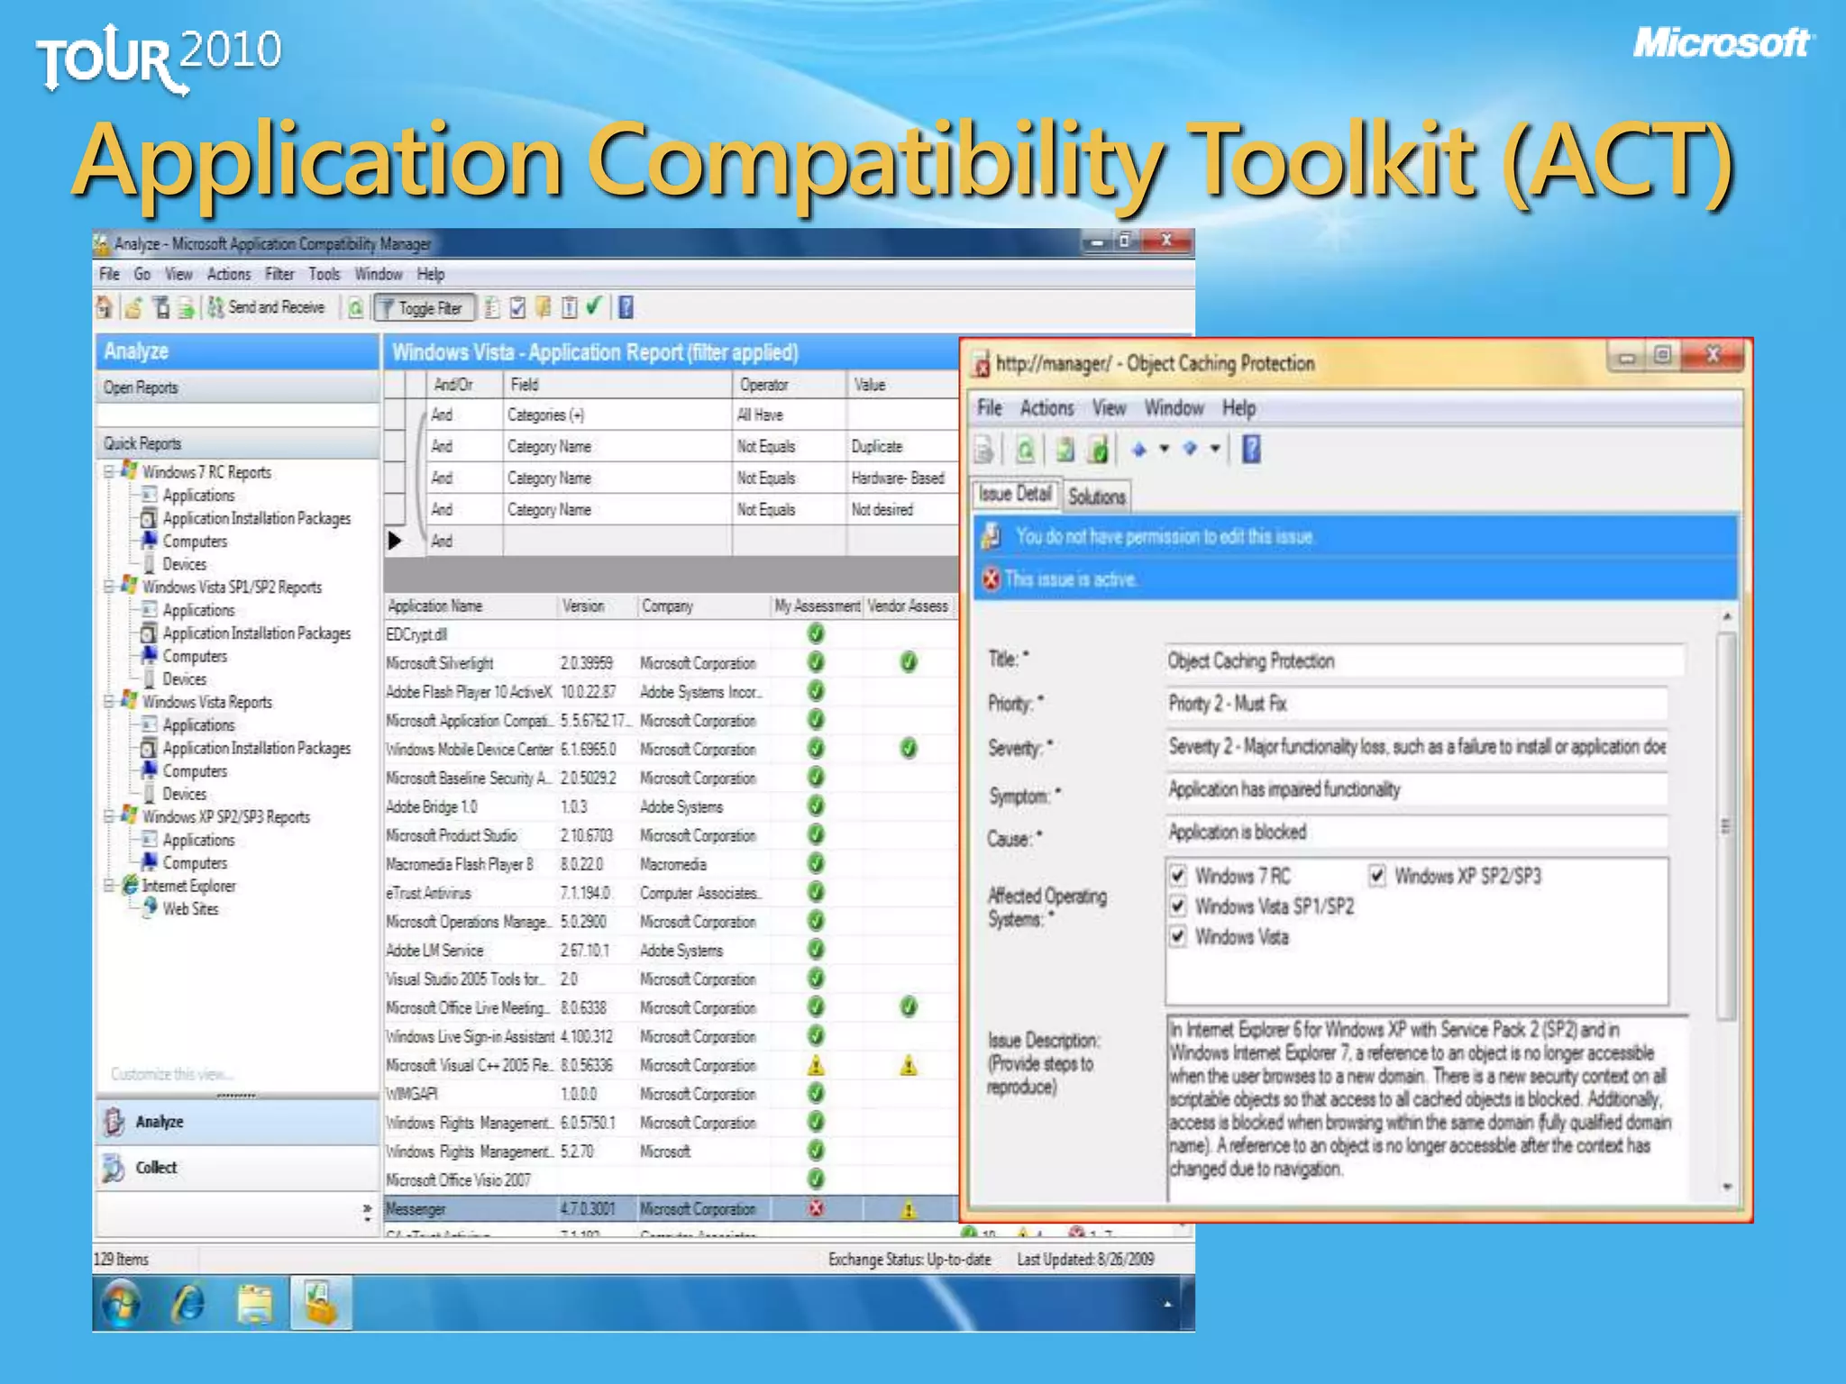The height and width of the screenshot is (1384, 1846).
Task: Uncheck the Windows Vista checkbox
Action: [1177, 936]
